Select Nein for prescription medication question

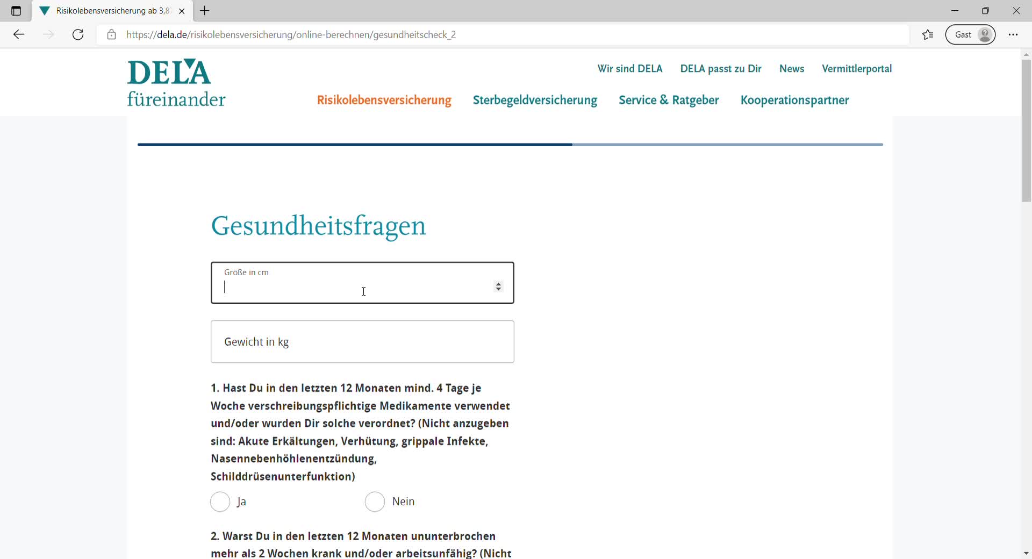[x=375, y=501]
